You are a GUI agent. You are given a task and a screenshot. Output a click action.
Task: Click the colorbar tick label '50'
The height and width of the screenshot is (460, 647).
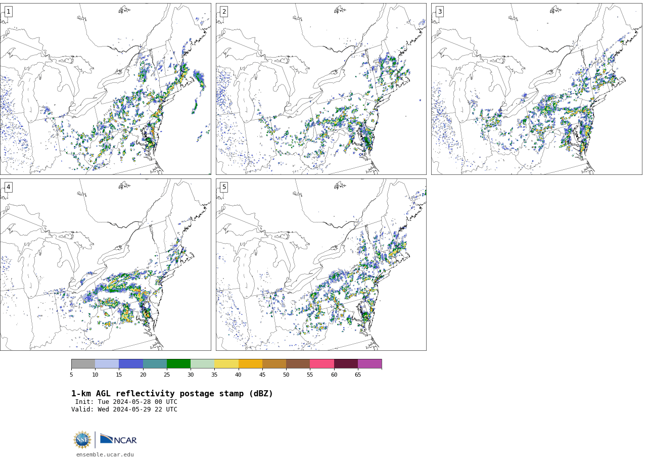[x=286, y=375]
